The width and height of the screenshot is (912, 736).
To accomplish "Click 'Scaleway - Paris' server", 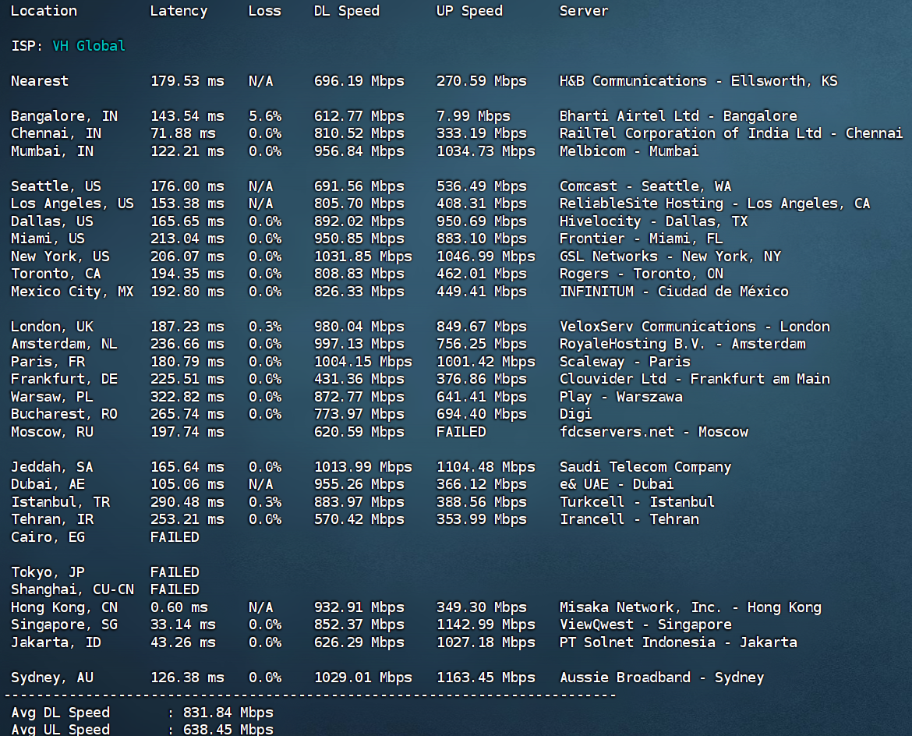I will 625,361.
